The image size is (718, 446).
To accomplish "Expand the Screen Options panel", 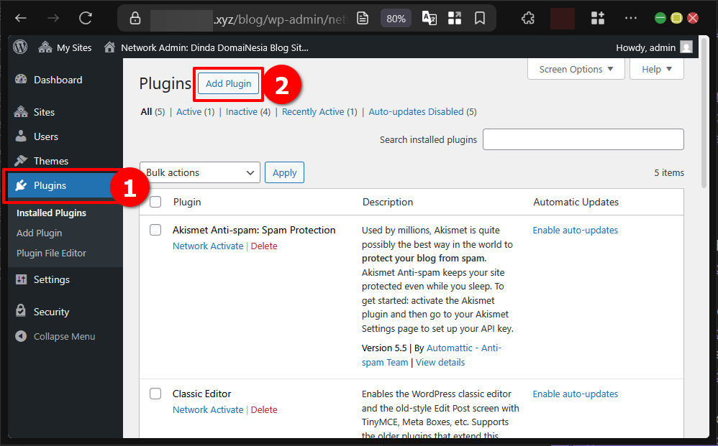I will point(576,69).
